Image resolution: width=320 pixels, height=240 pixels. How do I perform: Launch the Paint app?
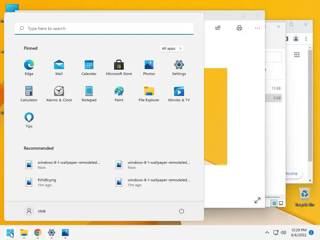[x=119, y=94]
